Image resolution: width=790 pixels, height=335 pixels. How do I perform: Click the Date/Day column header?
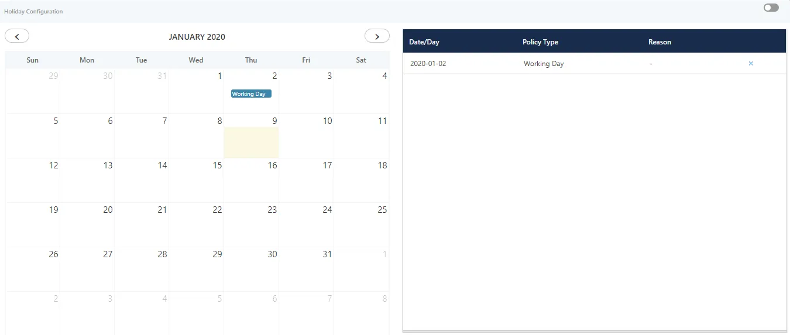pyautogui.click(x=424, y=42)
